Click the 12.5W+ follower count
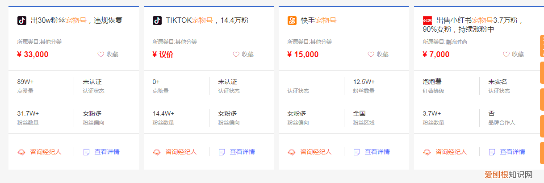Viewport: 544px width, 183px height. click(364, 82)
